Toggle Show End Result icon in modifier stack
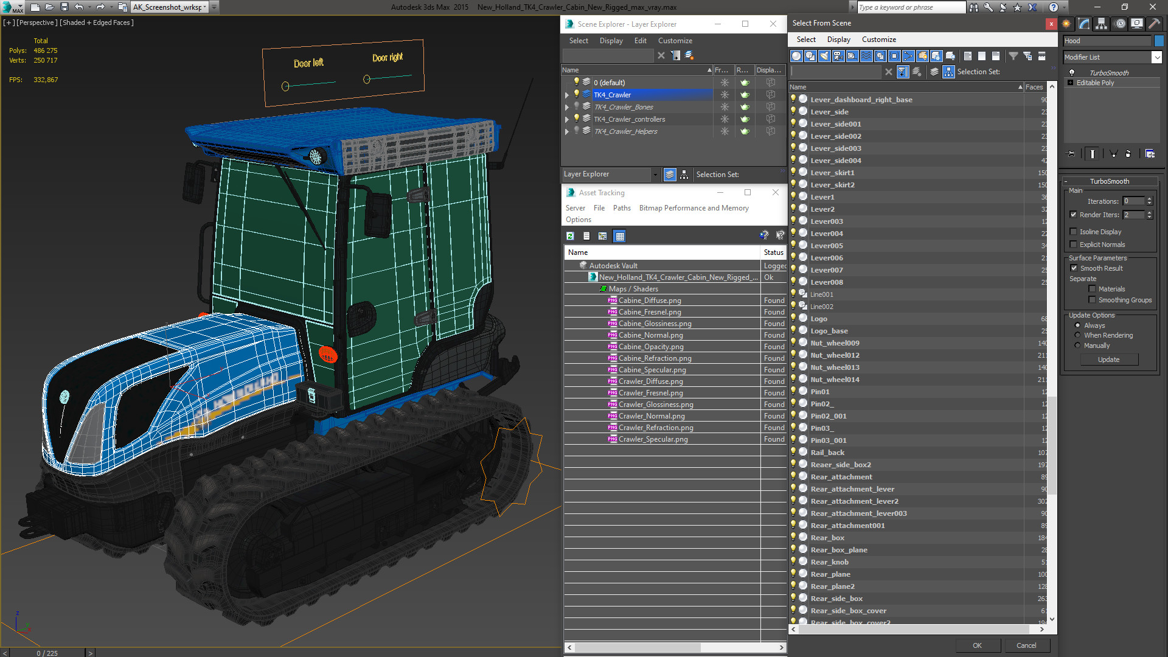Viewport: 1168px width, 657px height. tap(1093, 154)
